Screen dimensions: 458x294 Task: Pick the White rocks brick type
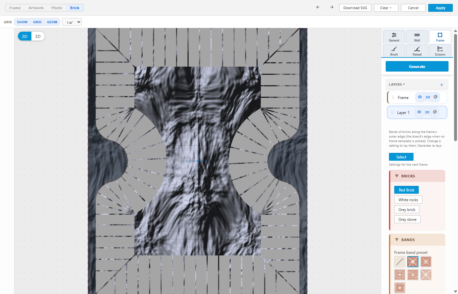click(x=408, y=200)
